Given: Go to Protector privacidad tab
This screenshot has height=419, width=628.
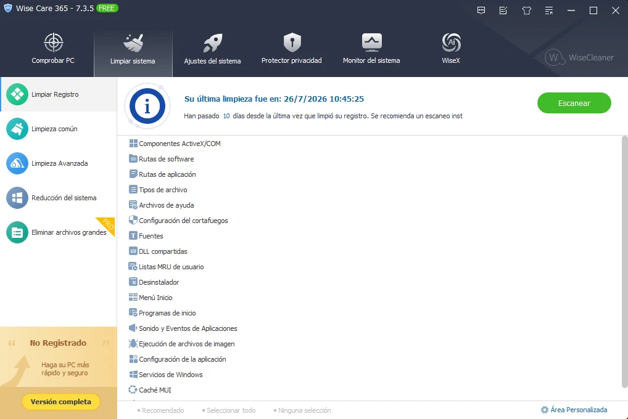Looking at the screenshot, I should (292, 49).
